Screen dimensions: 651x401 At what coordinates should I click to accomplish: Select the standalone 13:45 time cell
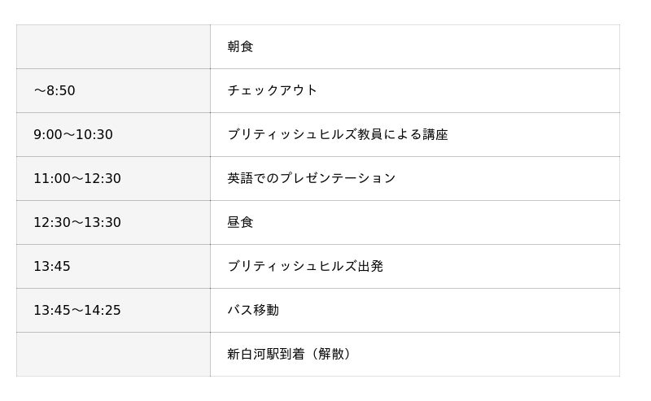pos(52,267)
